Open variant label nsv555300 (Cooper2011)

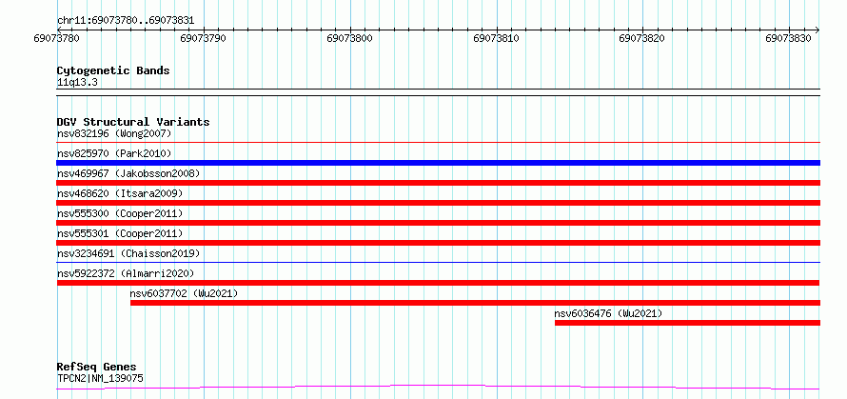pyautogui.click(x=120, y=213)
